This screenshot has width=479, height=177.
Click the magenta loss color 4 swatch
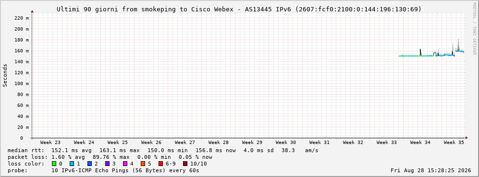(125, 164)
